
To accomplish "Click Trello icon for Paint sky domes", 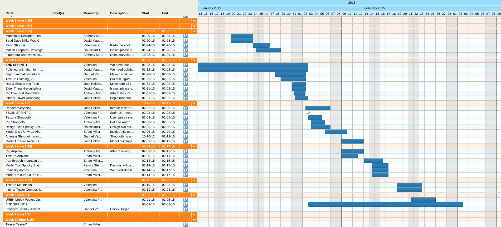I will coord(186,170).
